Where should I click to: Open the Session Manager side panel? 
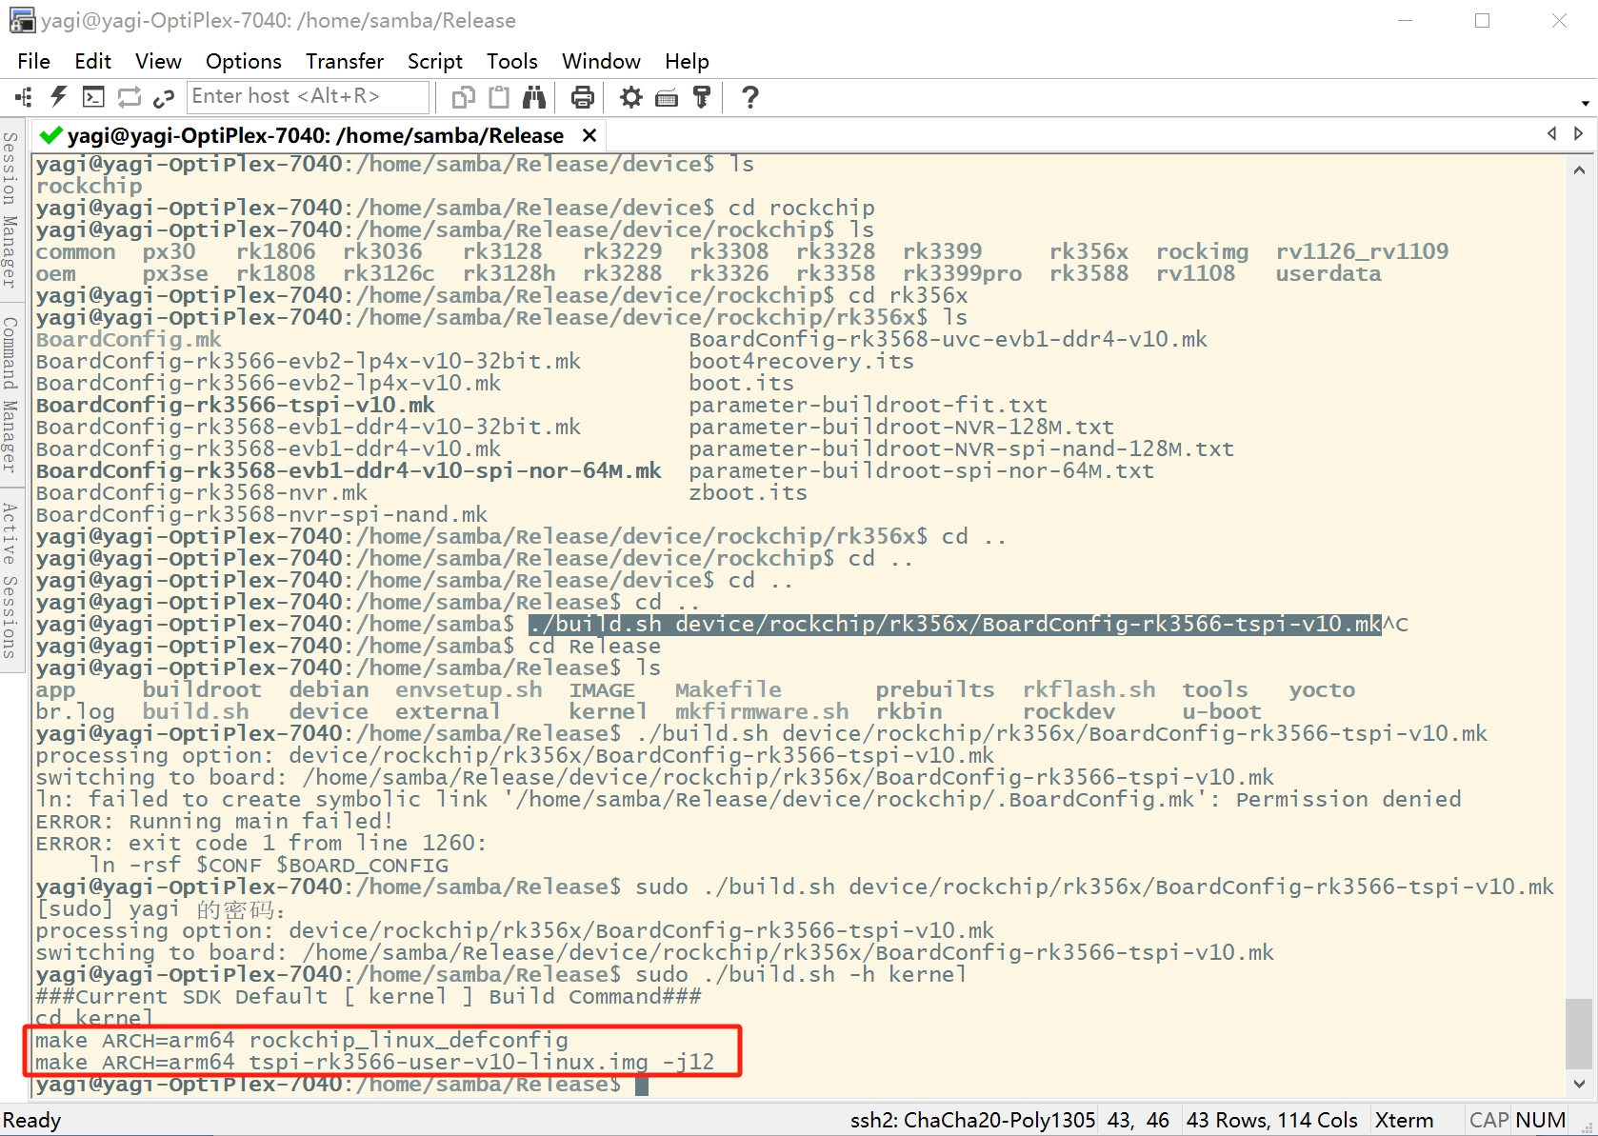pos(10,209)
